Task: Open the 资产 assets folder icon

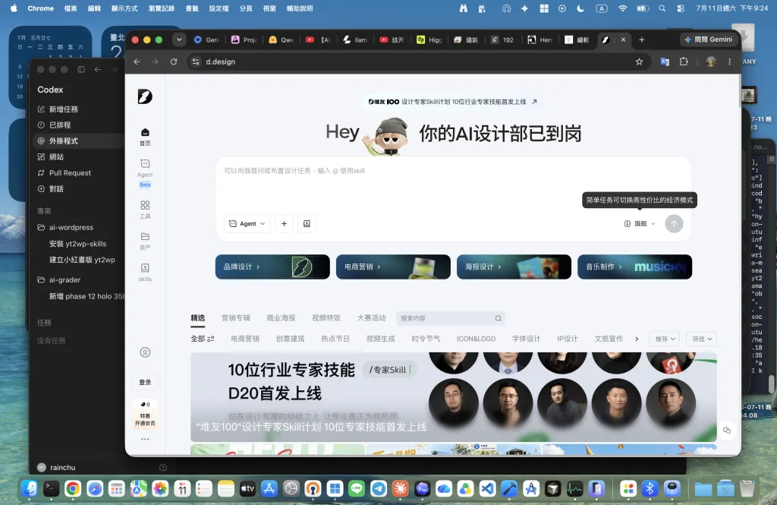Action: tap(145, 241)
